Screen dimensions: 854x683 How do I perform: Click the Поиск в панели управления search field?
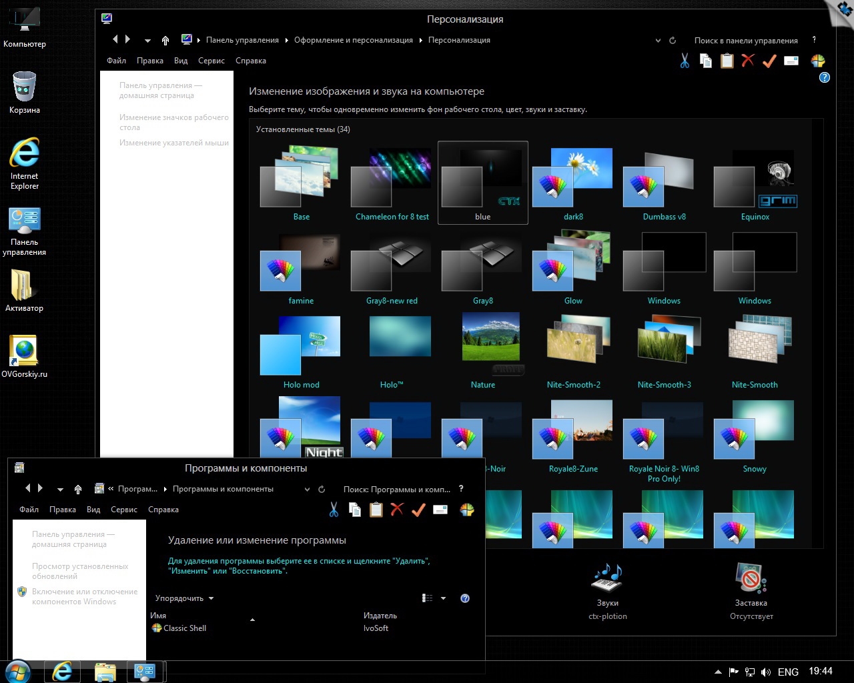pos(745,41)
